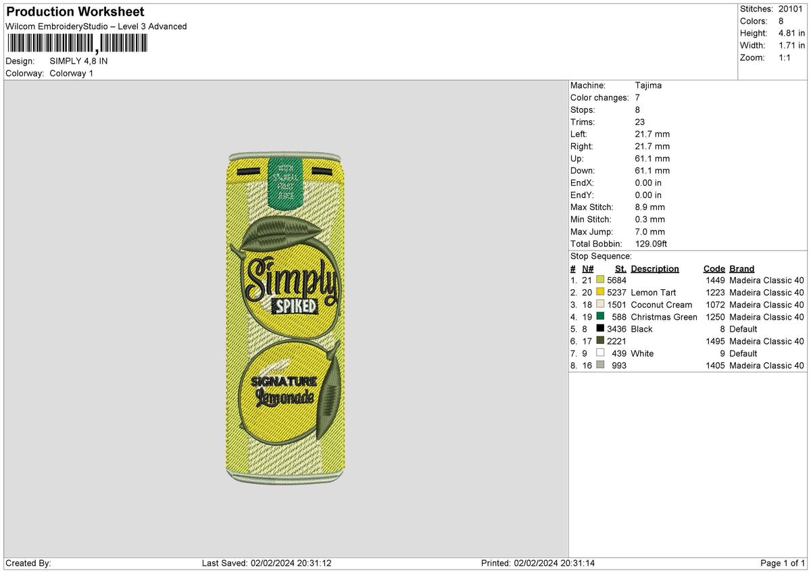
Task: Click the Description column header
Action: click(x=655, y=268)
